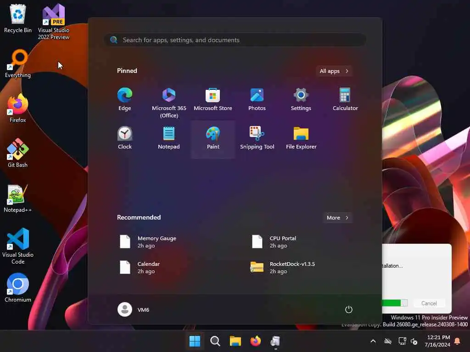
Task: Select Everything desktop shortcut
Action: 18,63
